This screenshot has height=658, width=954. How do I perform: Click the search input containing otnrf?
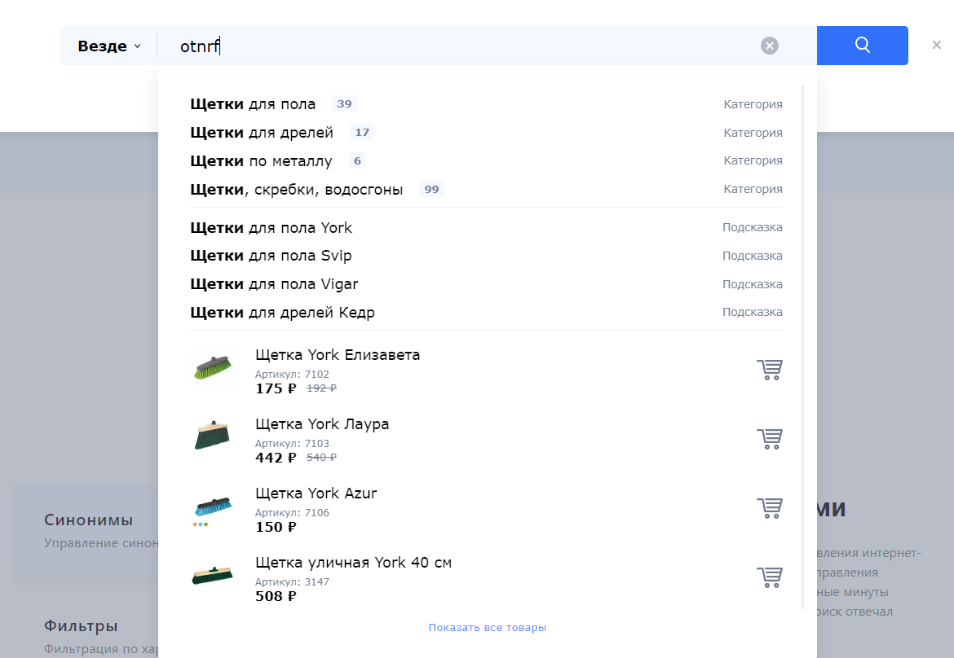pyautogui.click(x=465, y=46)
